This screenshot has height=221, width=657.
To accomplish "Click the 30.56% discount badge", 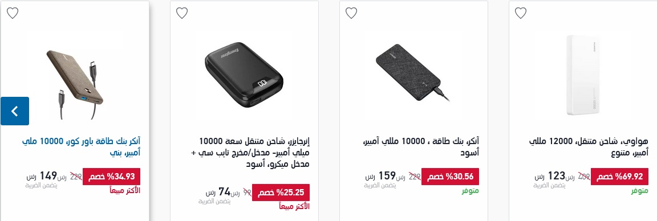I will pyautogui.click(x=450, y=177).
